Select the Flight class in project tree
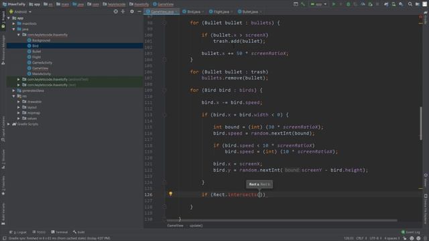Viewport: 429px width, 241px height. click(36, 57)
